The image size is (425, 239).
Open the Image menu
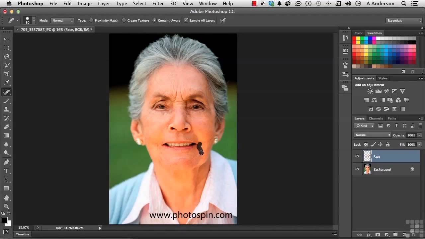(85, 4)
